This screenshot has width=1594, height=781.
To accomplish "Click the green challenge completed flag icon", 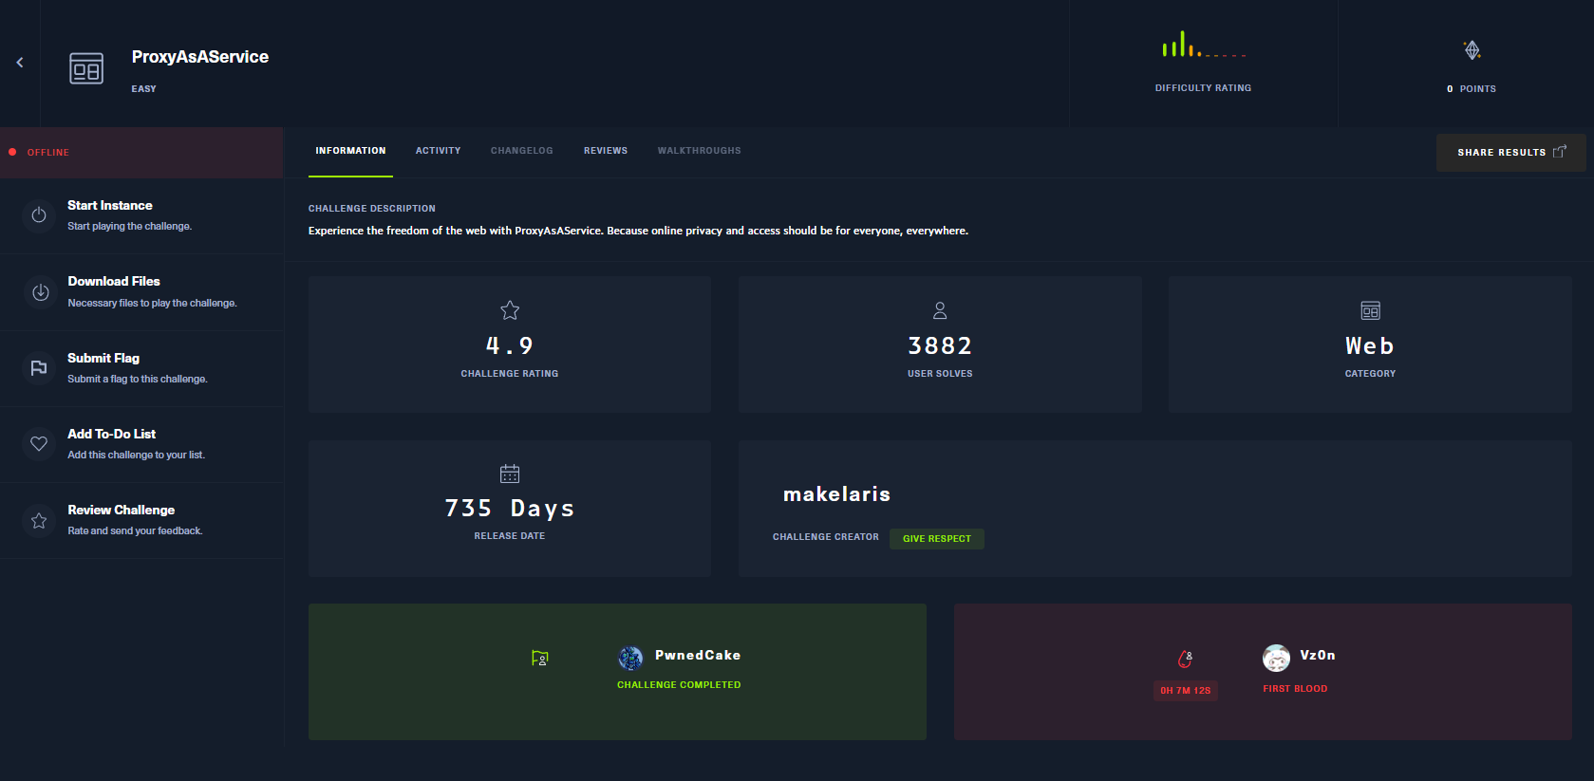I will (540, 658).
